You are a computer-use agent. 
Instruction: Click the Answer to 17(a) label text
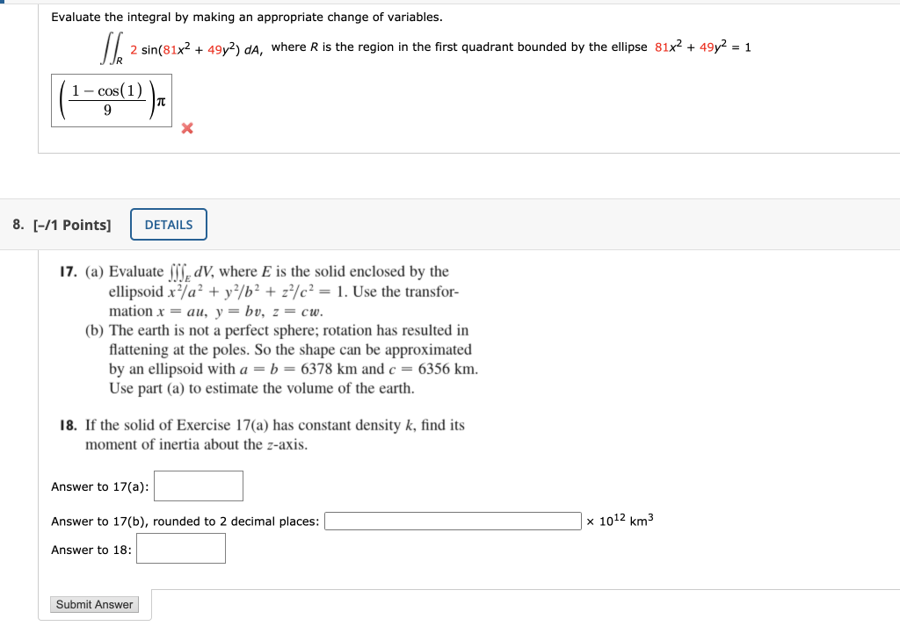pos(99,486)
